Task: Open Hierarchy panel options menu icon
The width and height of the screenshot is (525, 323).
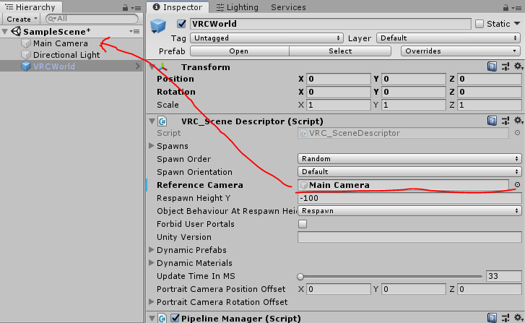Action: (x=136, y=8)
